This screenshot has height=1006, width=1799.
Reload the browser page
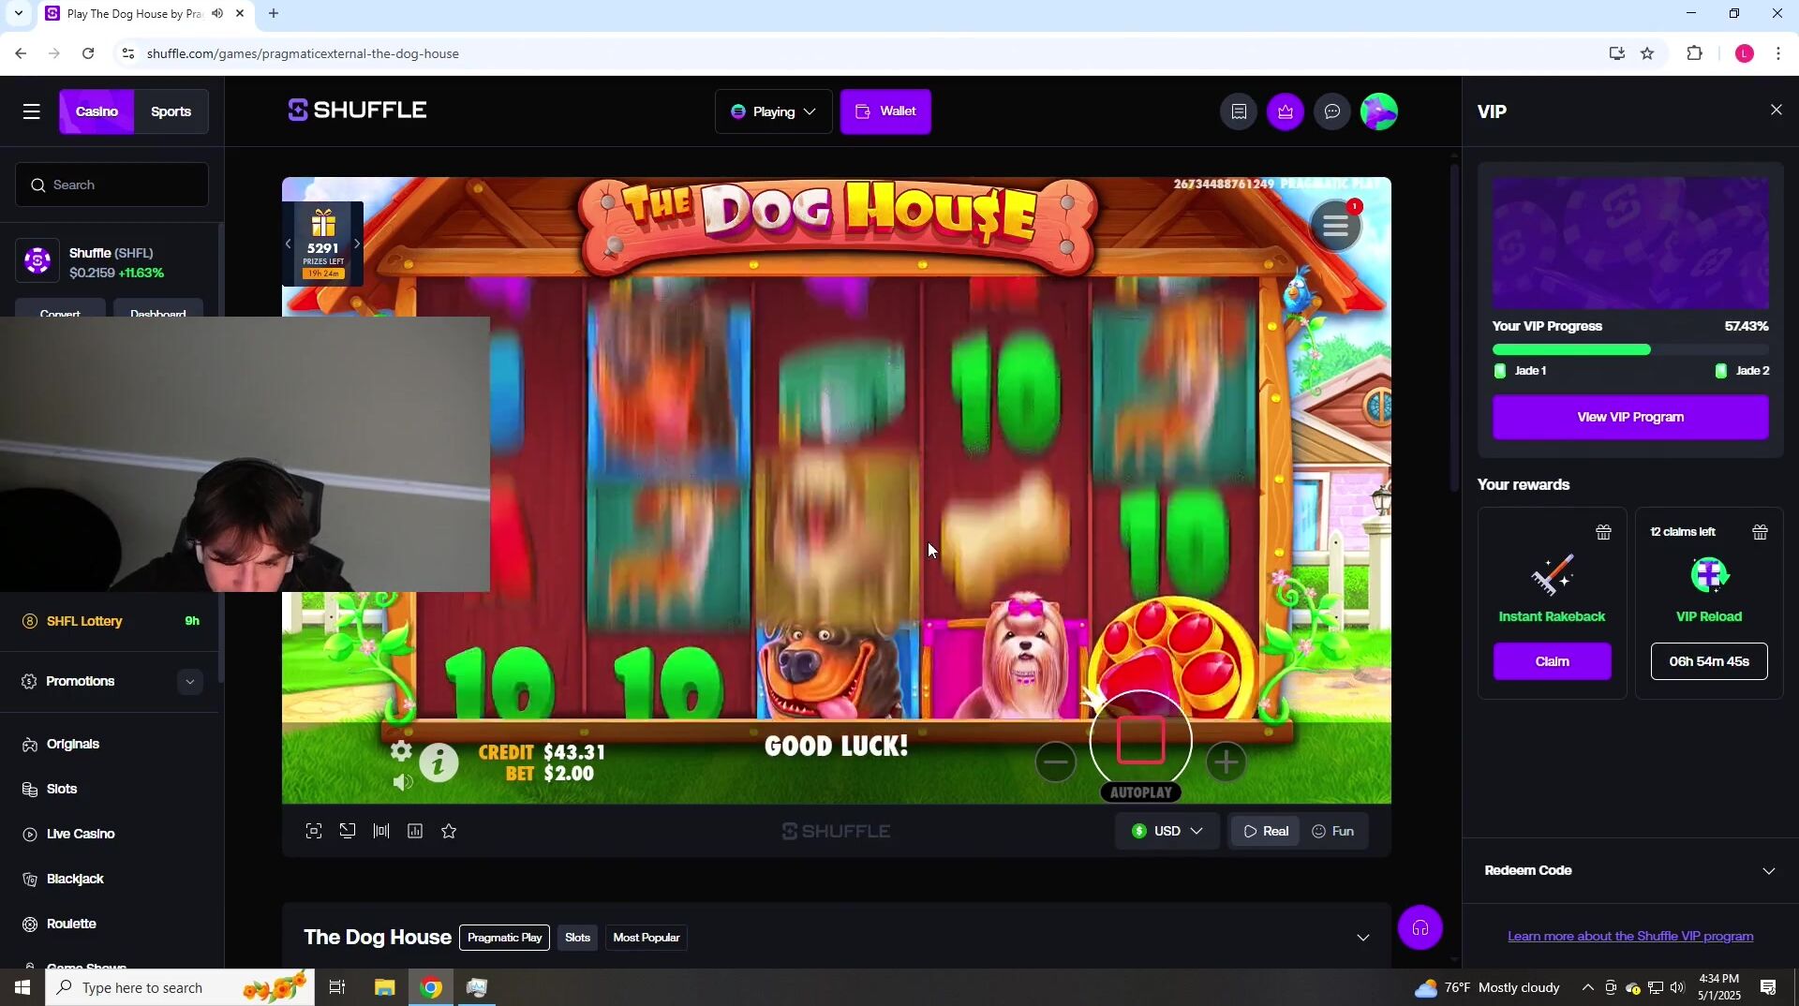click(88, 53)
